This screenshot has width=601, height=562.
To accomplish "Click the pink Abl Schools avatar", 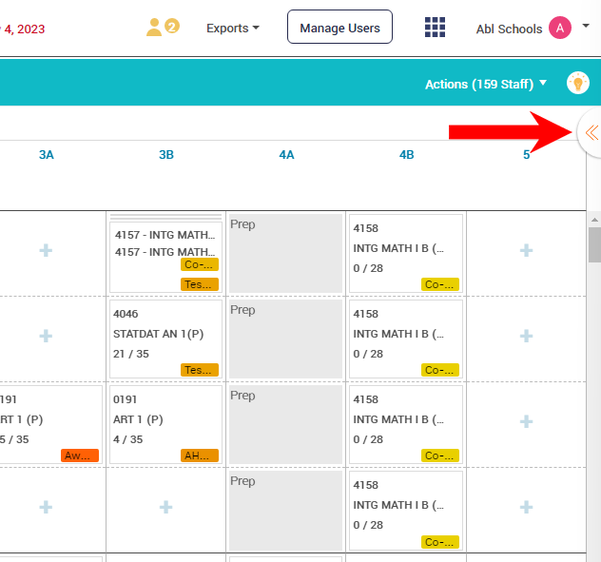I will (x=560, y=29).
